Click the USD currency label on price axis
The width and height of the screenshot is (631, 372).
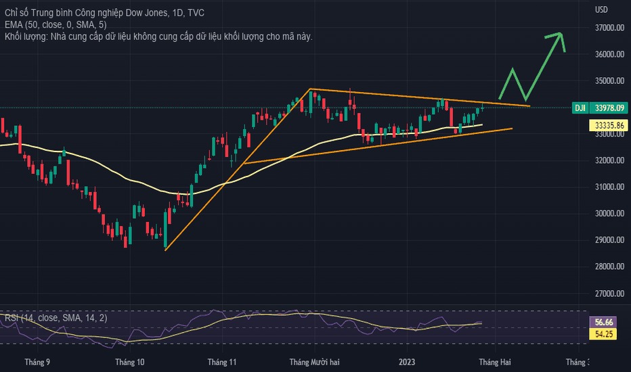coord(601,9)
